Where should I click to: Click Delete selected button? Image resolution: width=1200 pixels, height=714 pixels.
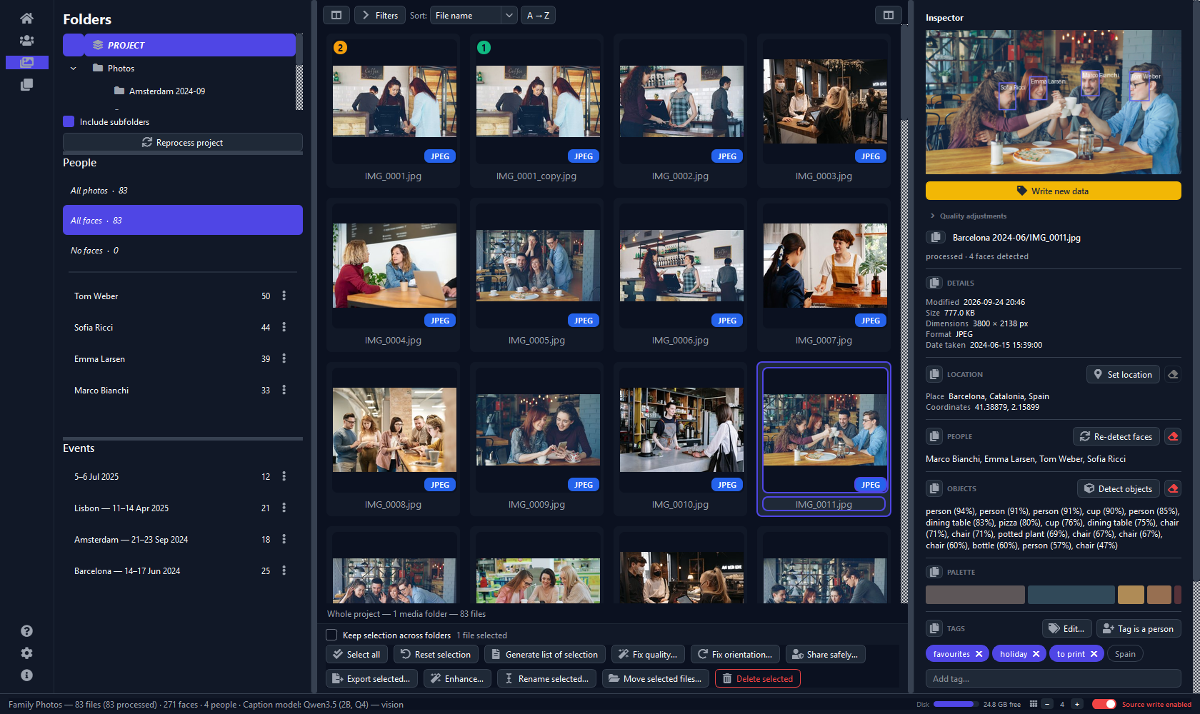[x=758, y=678]
